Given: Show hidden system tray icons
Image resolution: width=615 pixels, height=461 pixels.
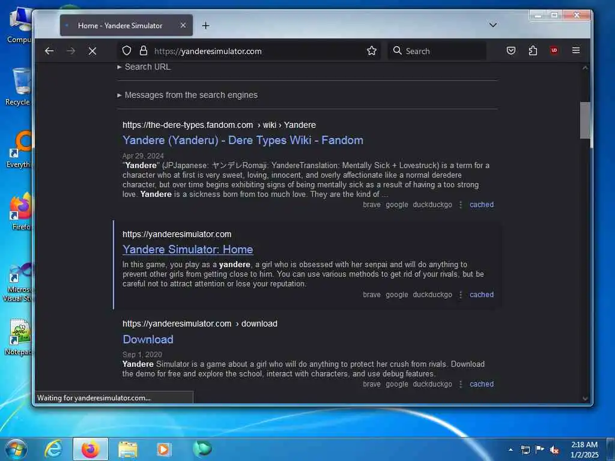Looking at the screenshot, I should click(x=510, y=450).
